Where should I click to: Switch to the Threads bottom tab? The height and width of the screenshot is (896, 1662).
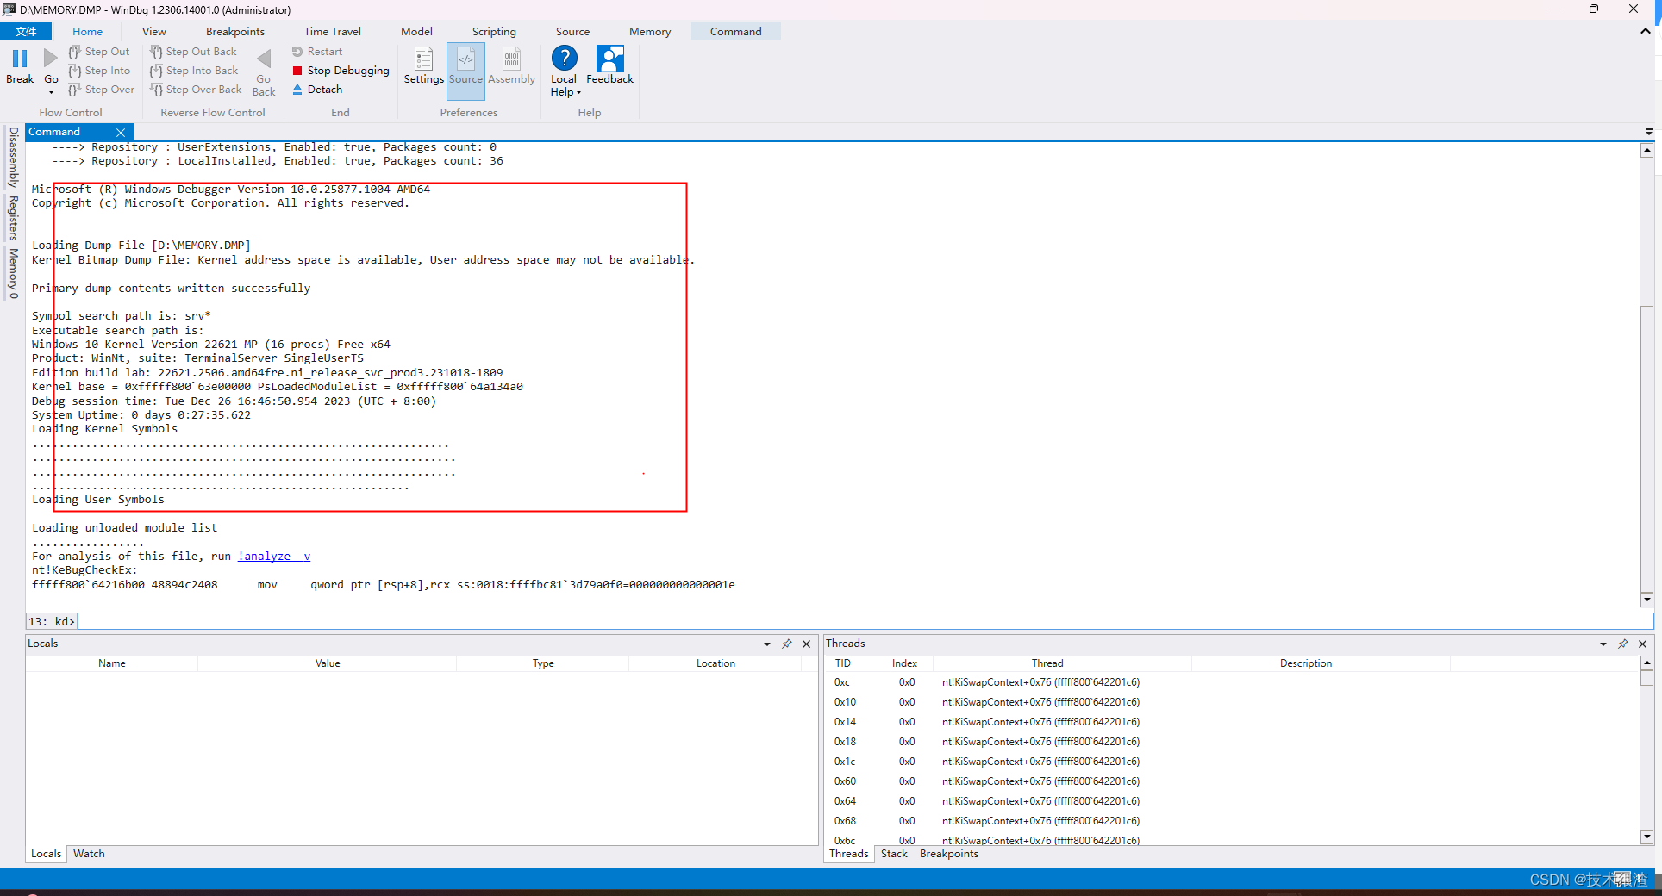pos(849,854)
